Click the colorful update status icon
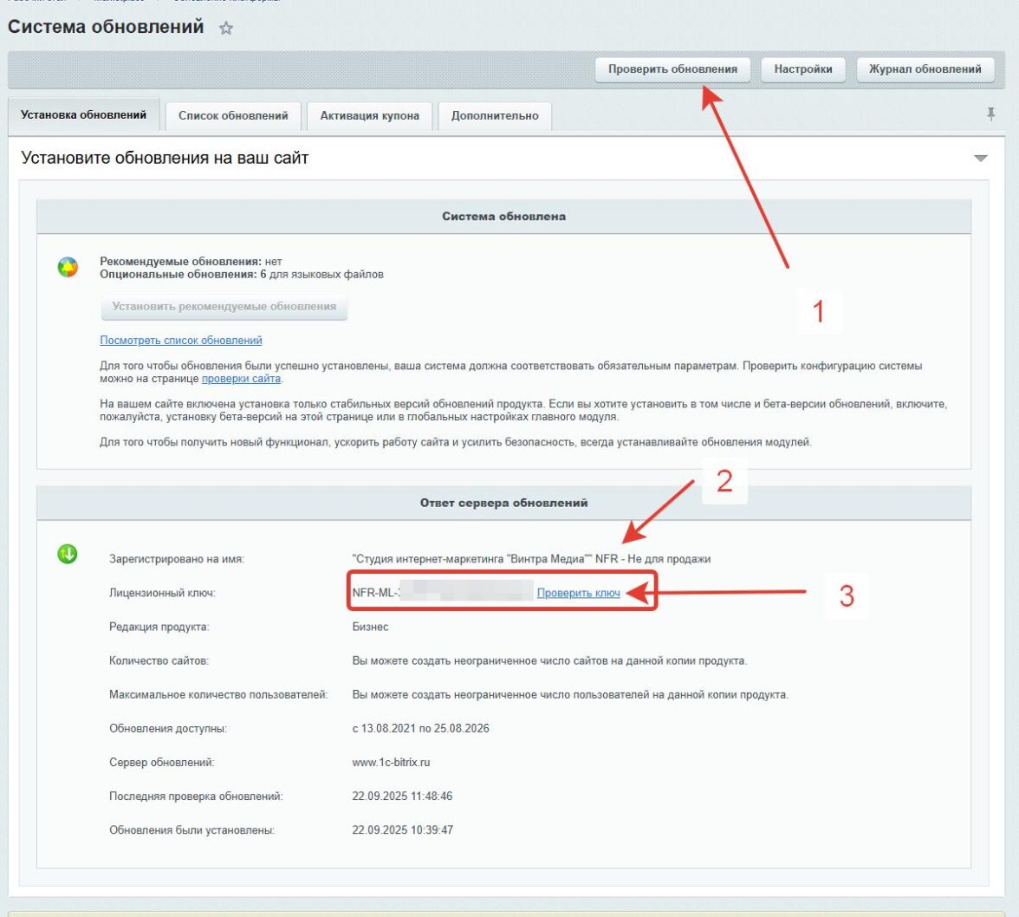 click(68, 266)
